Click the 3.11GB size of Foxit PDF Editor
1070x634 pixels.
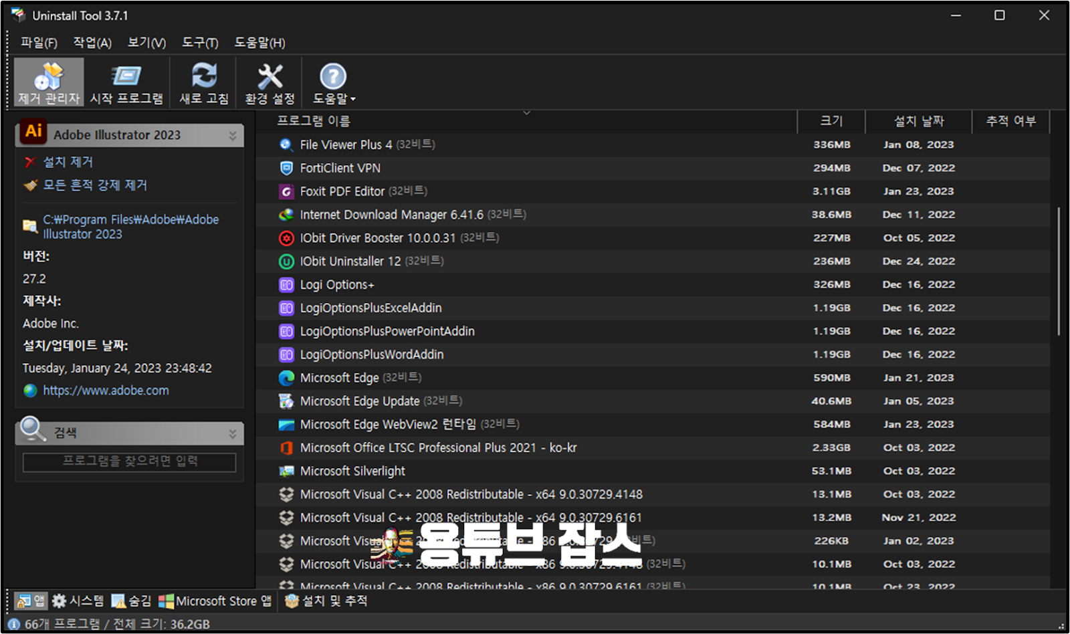pyautogui.click(x=831, y=191)
